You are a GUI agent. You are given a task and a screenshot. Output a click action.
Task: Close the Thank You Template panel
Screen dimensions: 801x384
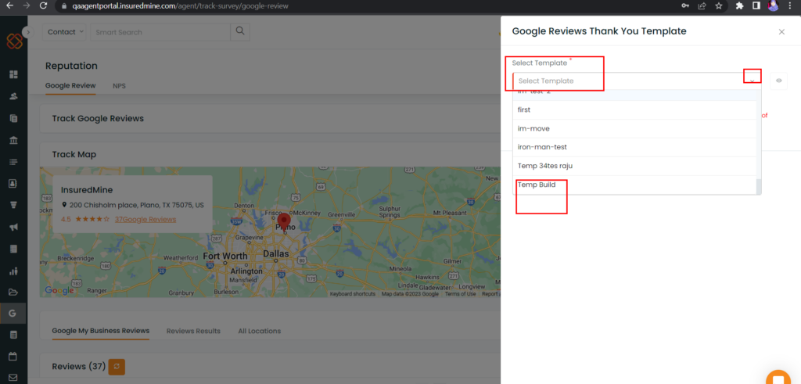[781, 31]
